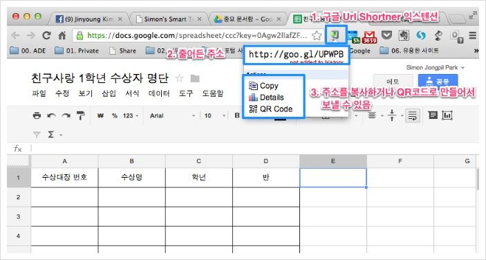Print the spreadsheet
486x260 pixels.
coord(37,115)
